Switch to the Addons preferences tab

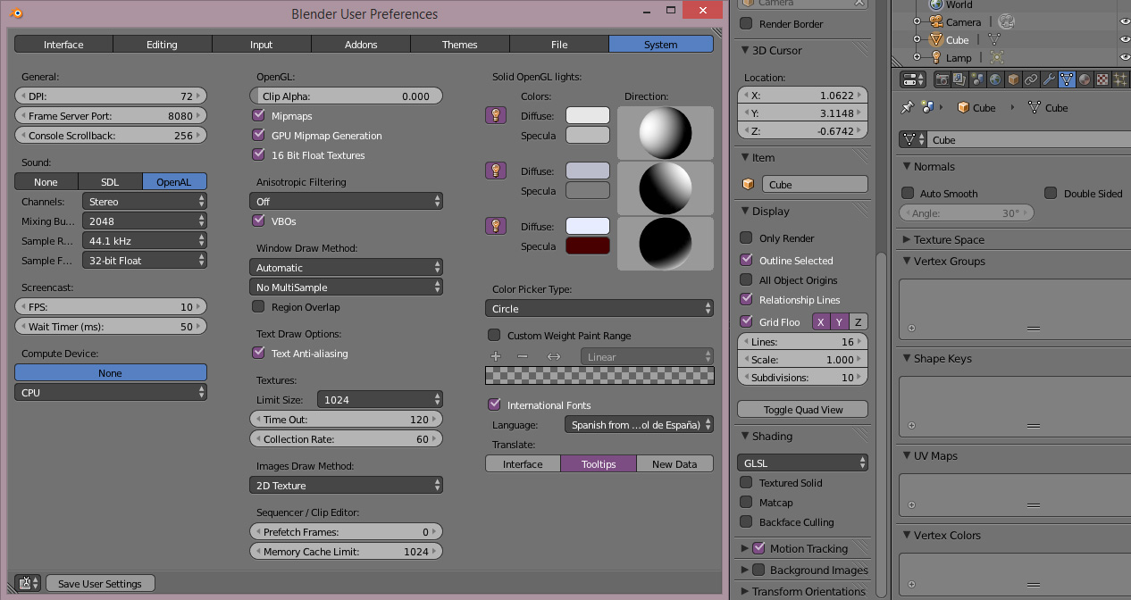[361, 45]
